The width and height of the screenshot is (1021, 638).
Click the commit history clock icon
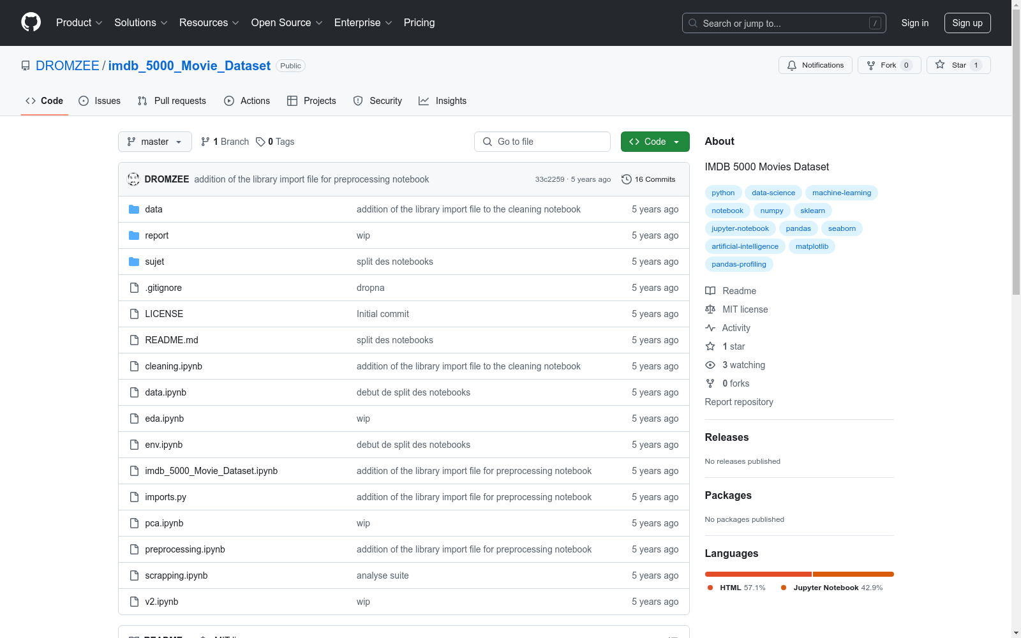(627, 179)
